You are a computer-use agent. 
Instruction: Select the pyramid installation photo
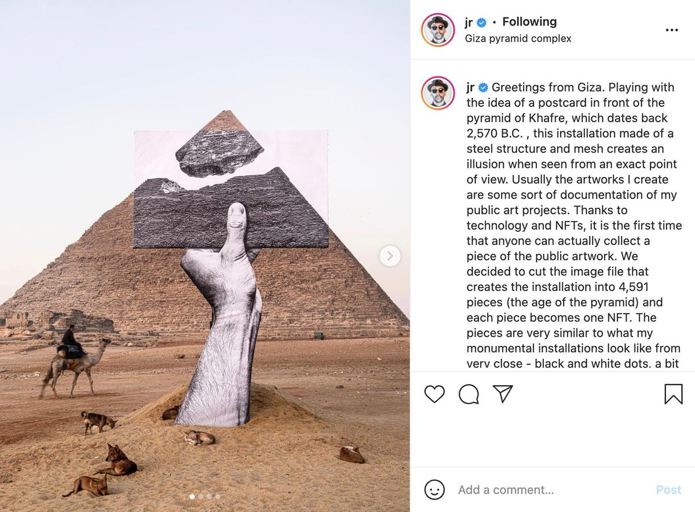click(204, 256)
